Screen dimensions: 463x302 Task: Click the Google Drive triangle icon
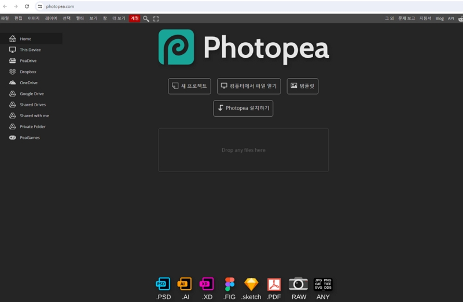(x=12, y=94)
